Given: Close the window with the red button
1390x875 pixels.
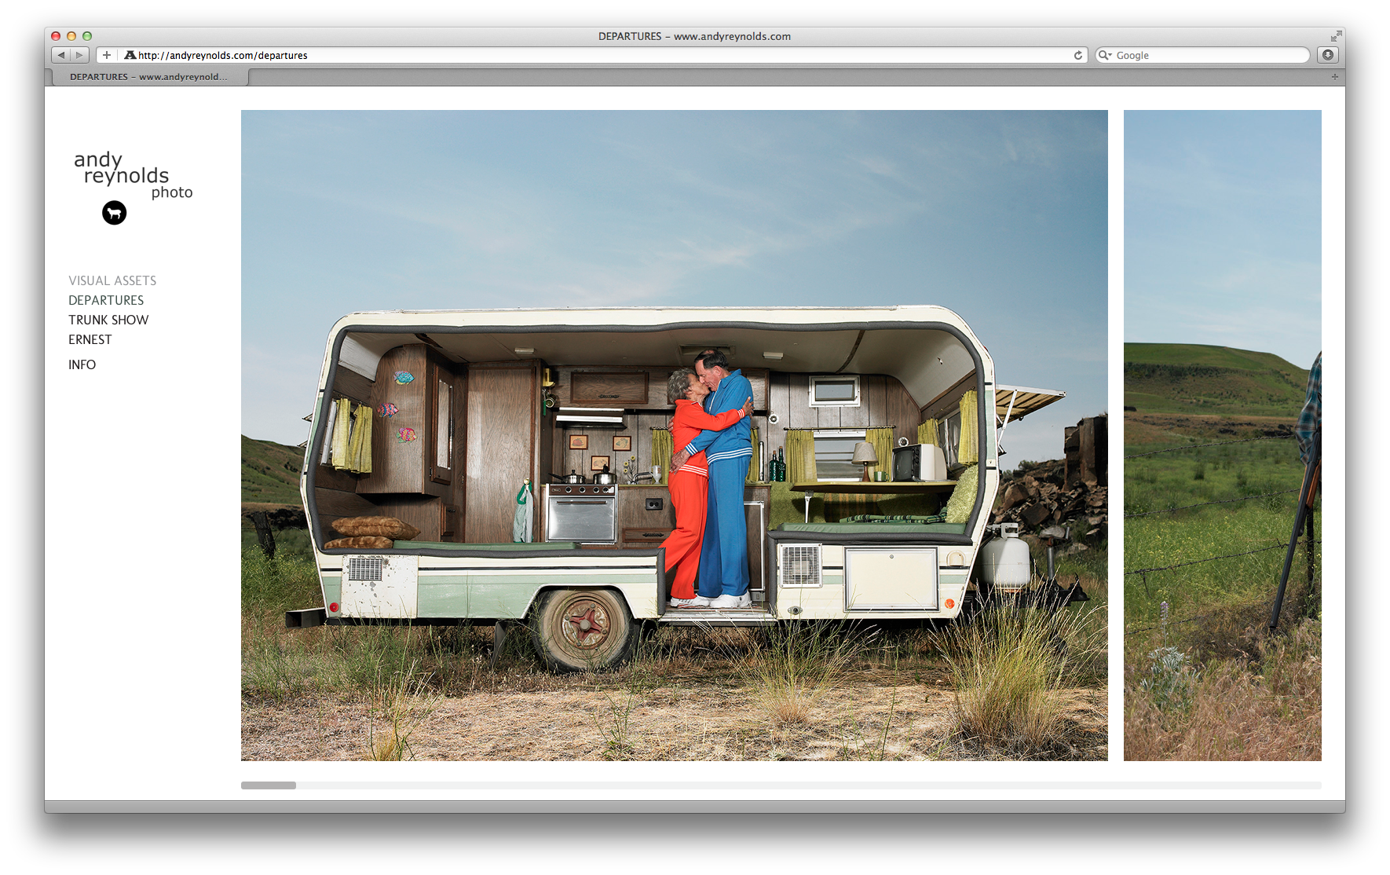Looking at the screenshot, I should coord(56,36).
